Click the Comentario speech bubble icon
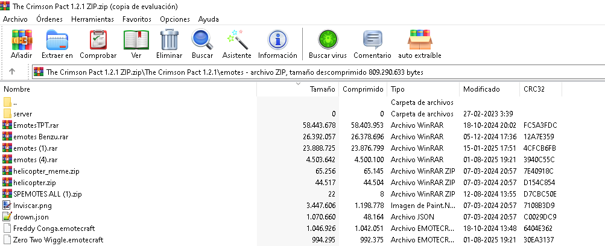605x246 pixels. [372, 40]
